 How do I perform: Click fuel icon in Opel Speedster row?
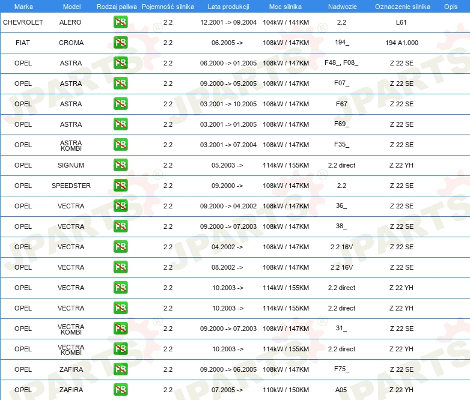pos(120,186)
